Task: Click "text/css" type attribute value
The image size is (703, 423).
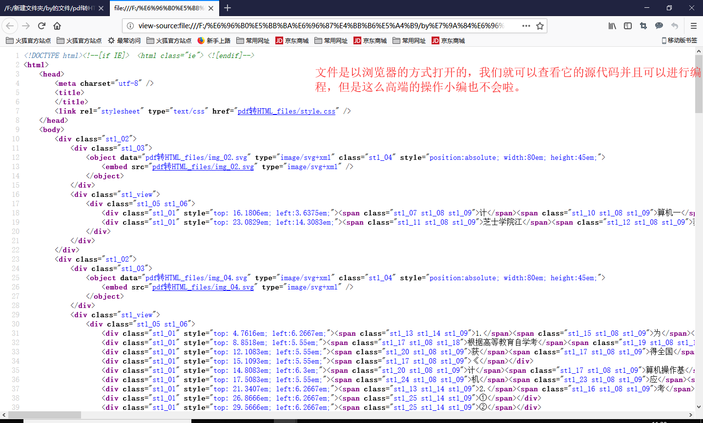Action: point(189,111)
